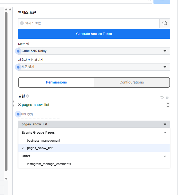Open the 토큰 받기 dropdown
This screenshot has width=178, height=195.
[x=94, y=67]
